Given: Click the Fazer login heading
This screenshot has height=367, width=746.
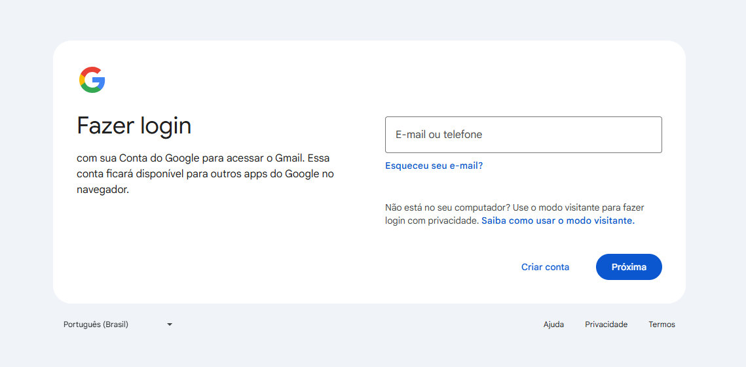Looking at the screenshot, I should 134,126.
